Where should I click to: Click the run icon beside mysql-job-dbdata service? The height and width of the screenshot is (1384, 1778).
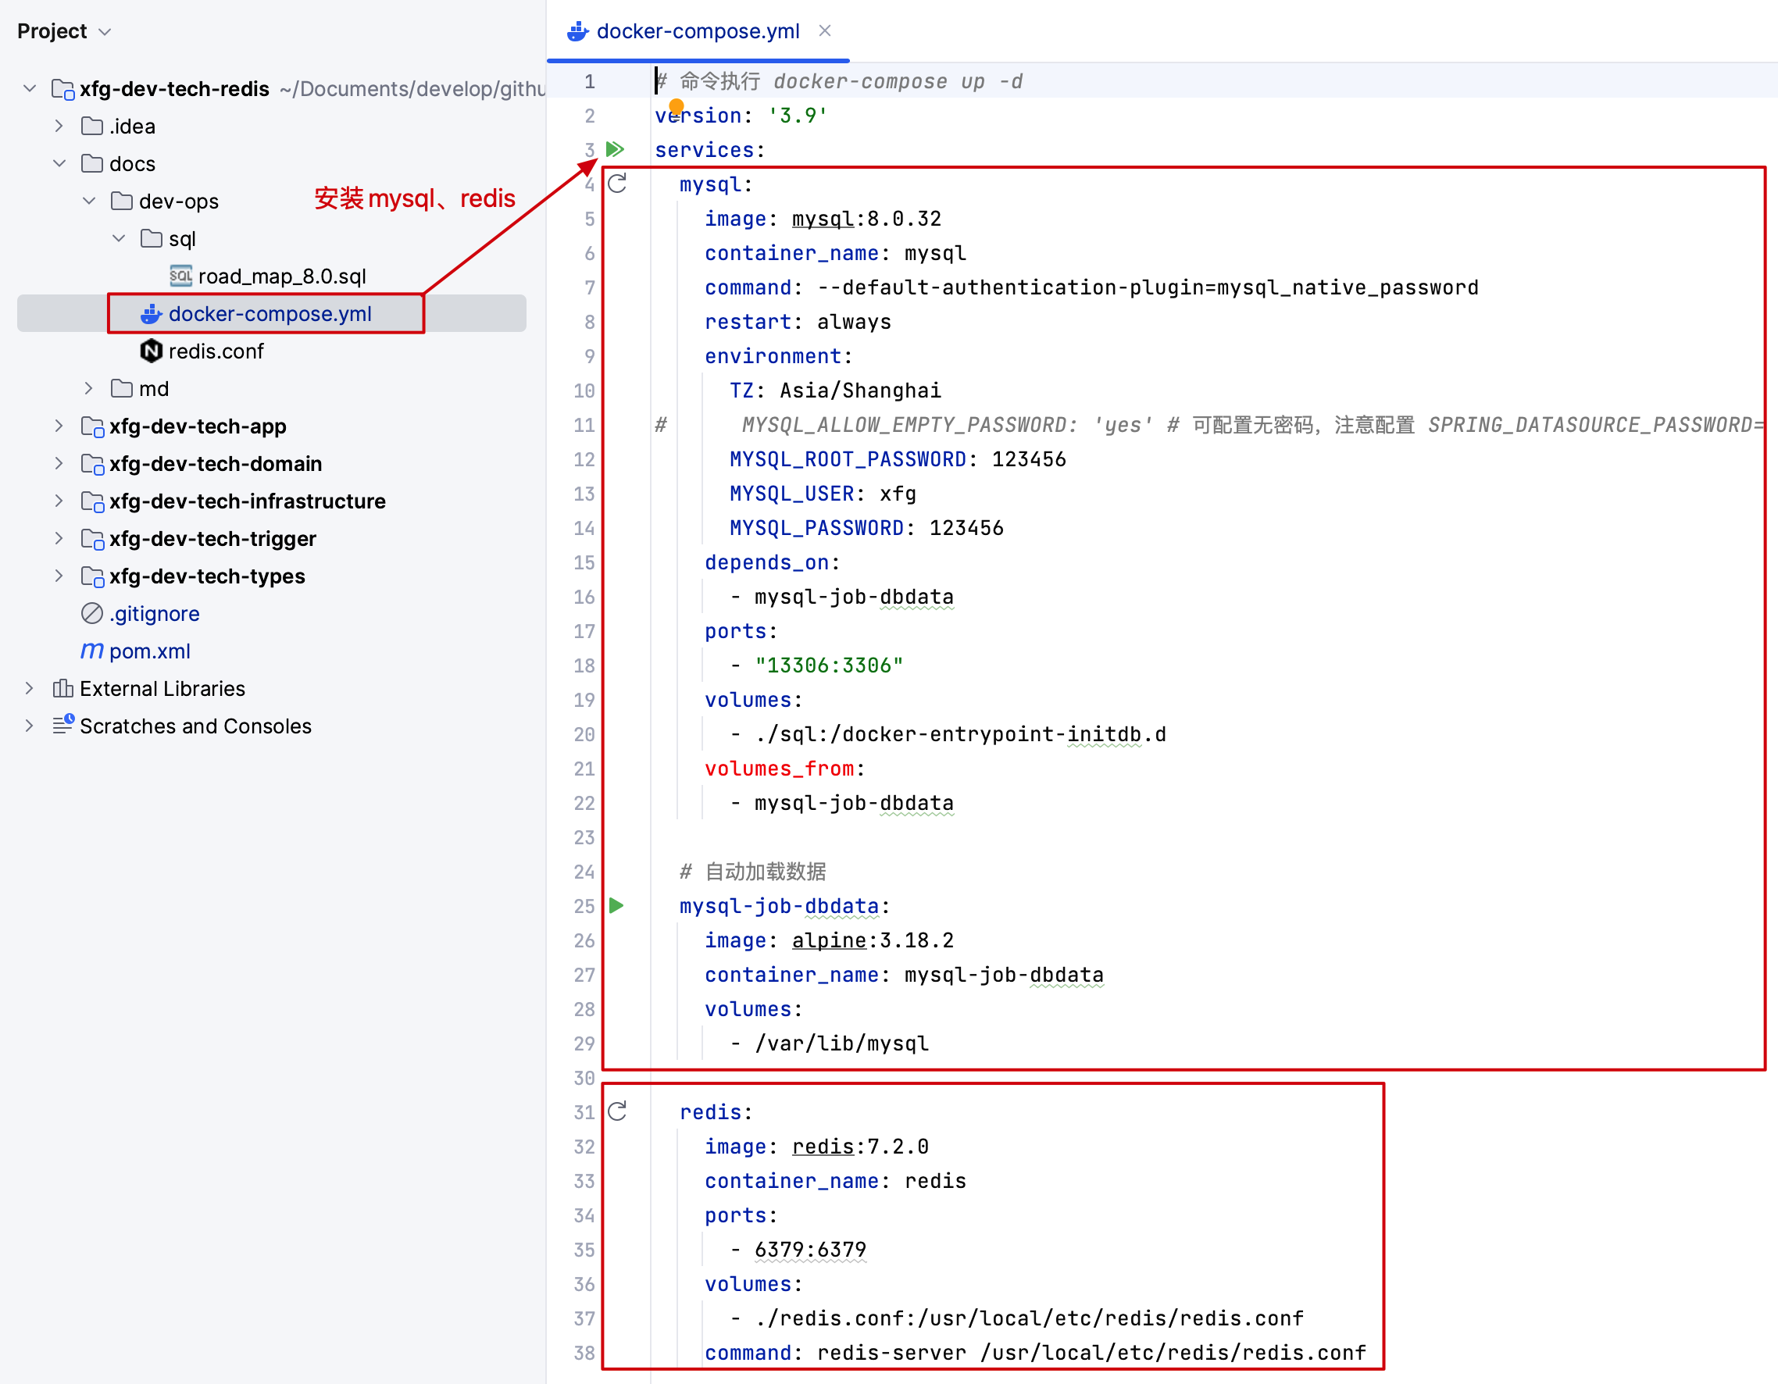616,905
